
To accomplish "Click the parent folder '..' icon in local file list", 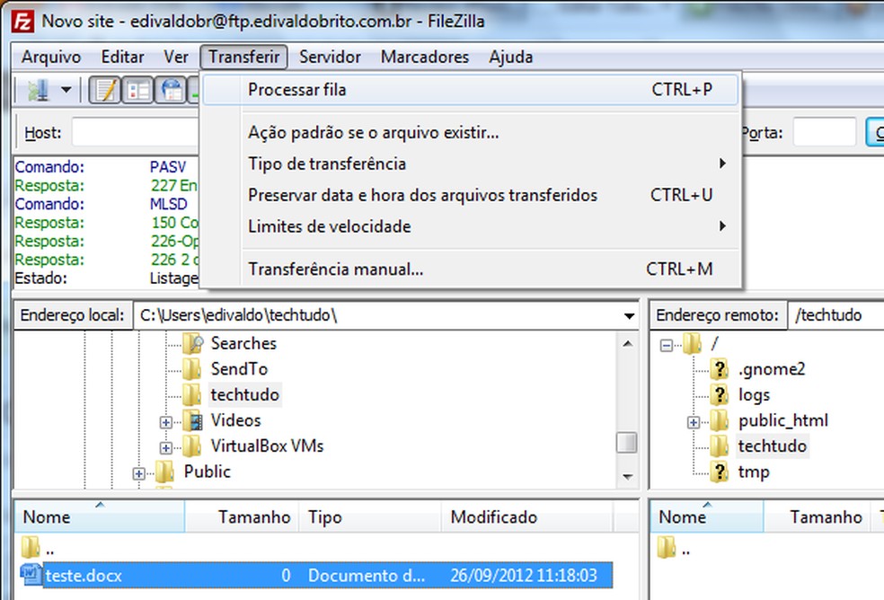I will 31,547.
